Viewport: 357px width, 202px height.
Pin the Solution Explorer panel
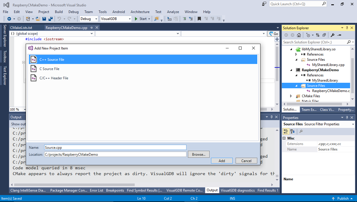coord(347,28)
